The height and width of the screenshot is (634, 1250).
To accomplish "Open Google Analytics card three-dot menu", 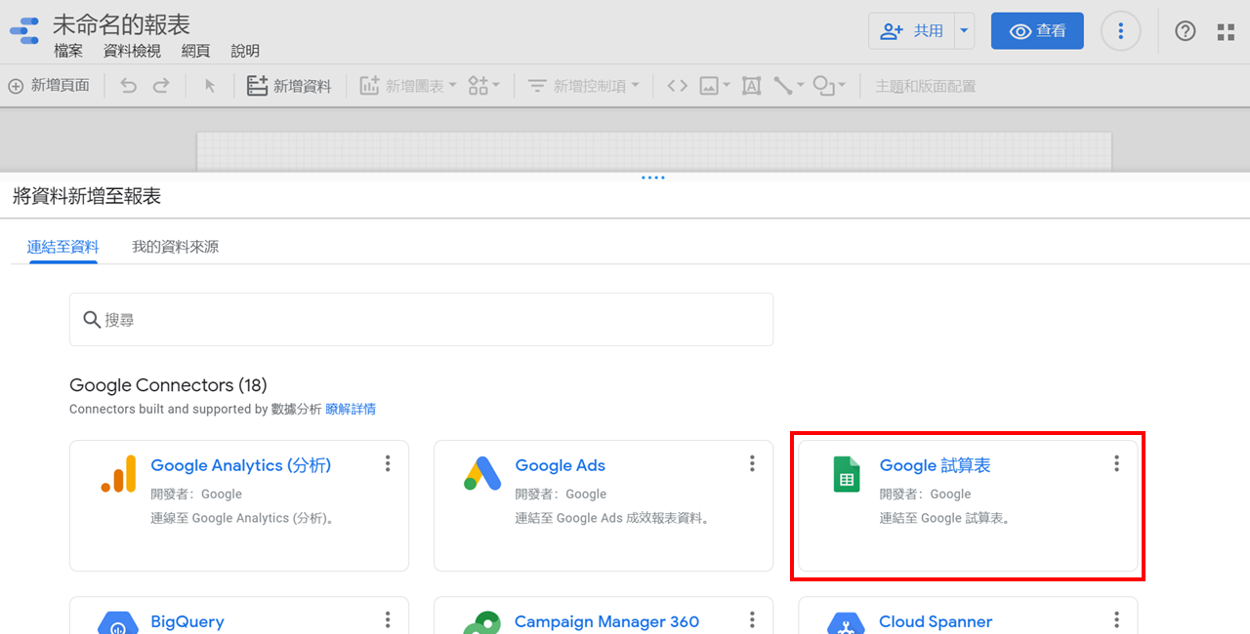I will 388,463.
